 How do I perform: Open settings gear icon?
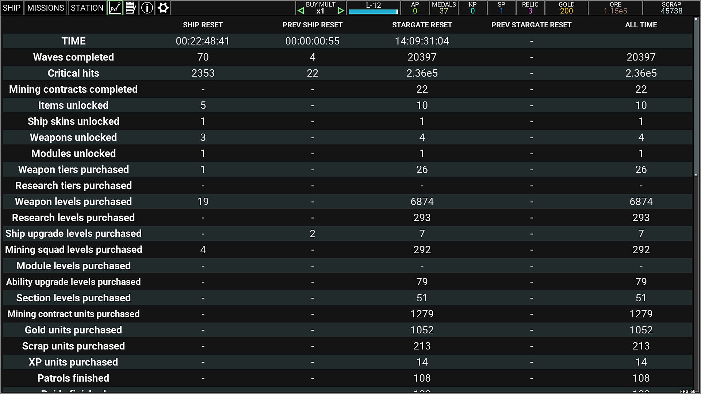[163, 8]
